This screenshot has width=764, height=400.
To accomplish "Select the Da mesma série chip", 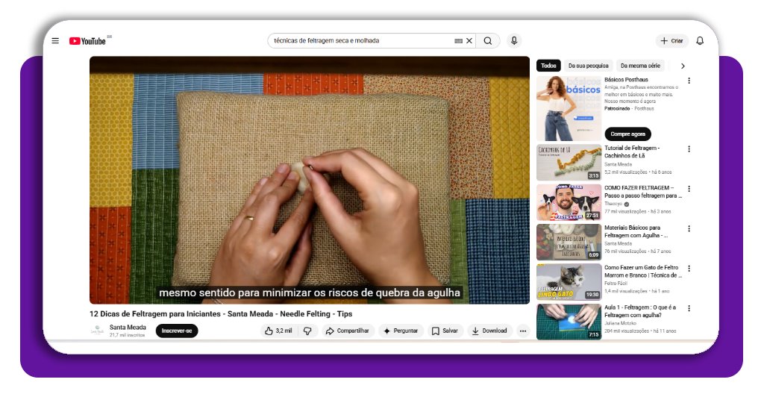I will coord(640,66).
